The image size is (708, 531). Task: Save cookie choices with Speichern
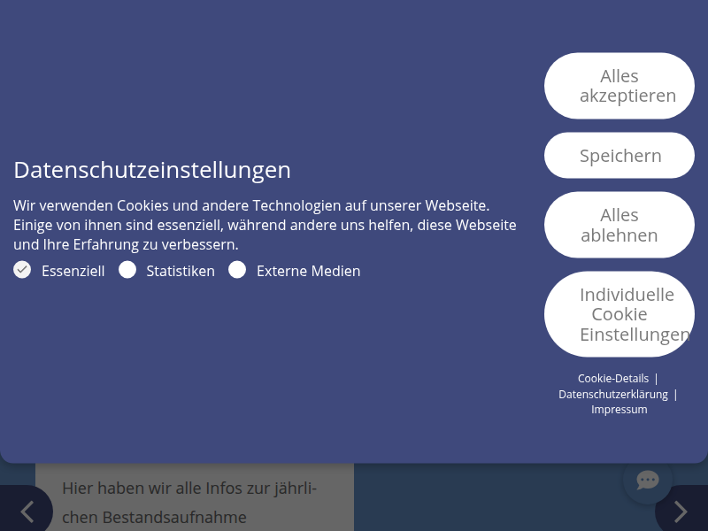pyautogui.click(x=619, y=156)
